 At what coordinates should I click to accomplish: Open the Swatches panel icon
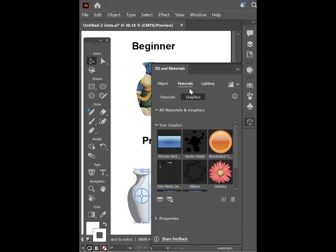250,86
